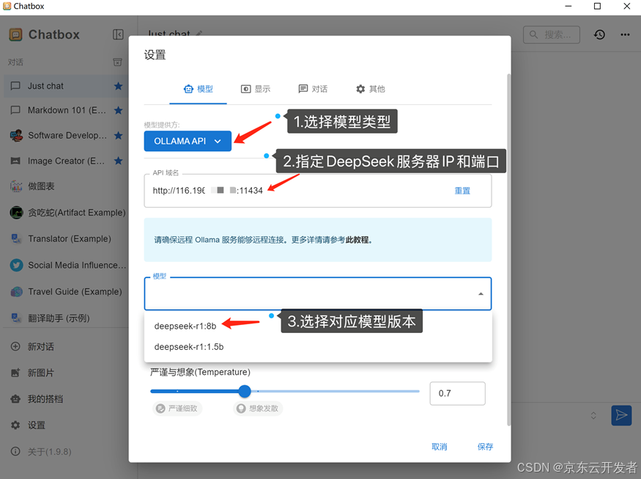
Task: Click the Translator (Example) icon
Action: (x=16, y=238)
